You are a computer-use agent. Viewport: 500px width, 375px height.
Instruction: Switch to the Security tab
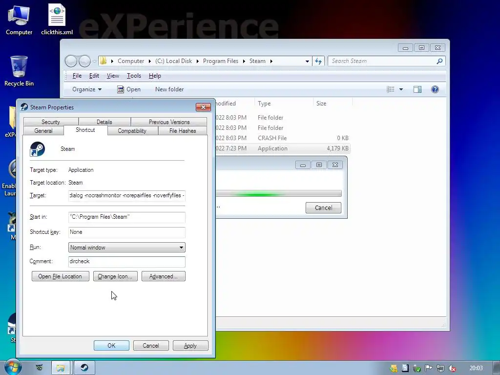(51, 122)
